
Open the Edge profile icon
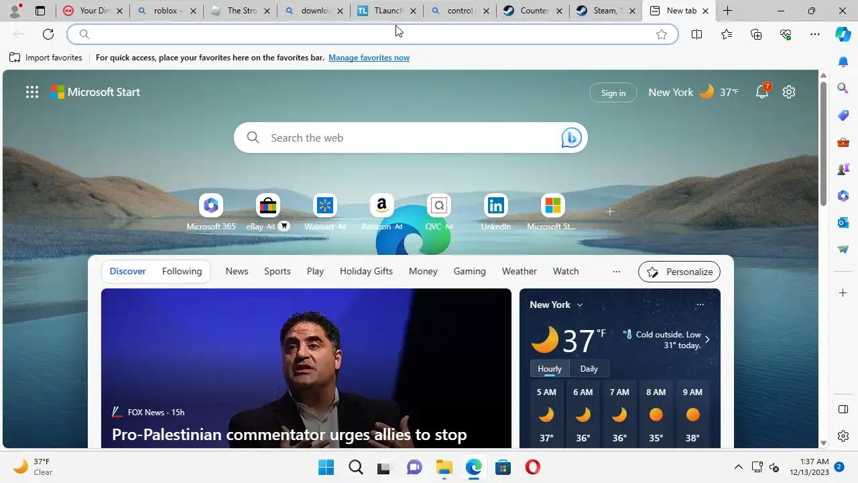pos(14,11)
